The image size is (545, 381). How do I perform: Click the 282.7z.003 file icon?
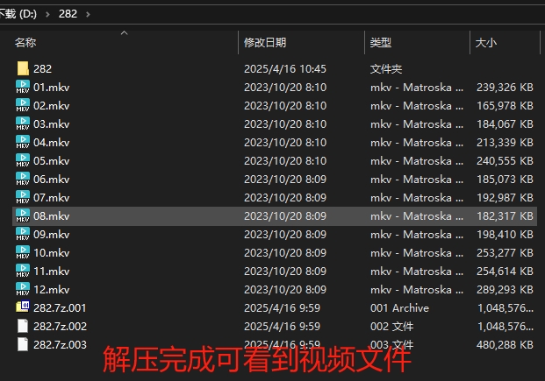pyautogui.click(x=23, y=344)
